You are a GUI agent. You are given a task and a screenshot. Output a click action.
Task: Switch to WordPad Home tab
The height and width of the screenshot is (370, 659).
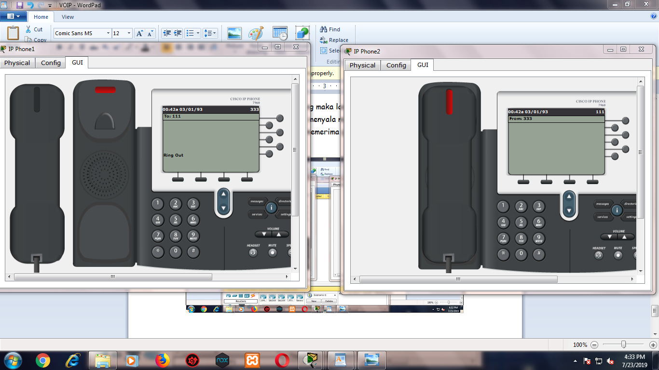41,17
